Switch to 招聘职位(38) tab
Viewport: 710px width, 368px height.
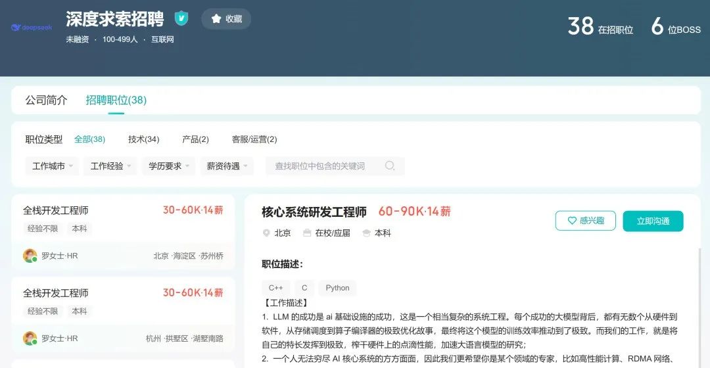[116, 100]
